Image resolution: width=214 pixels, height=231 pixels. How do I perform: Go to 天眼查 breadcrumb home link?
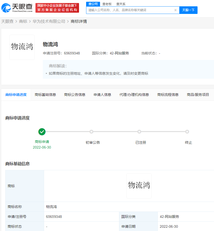coord(7,22)
